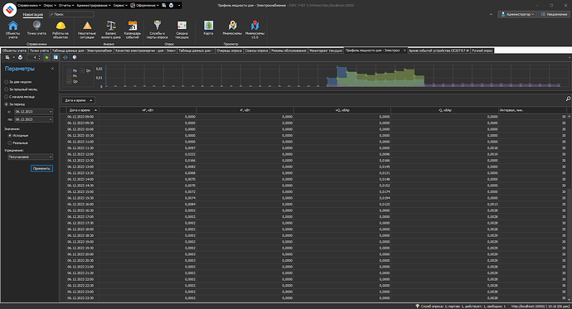This screenshot has height=309, width=572.
Task: Click the print icon in the document toolbar
Action: pos(20,57)
